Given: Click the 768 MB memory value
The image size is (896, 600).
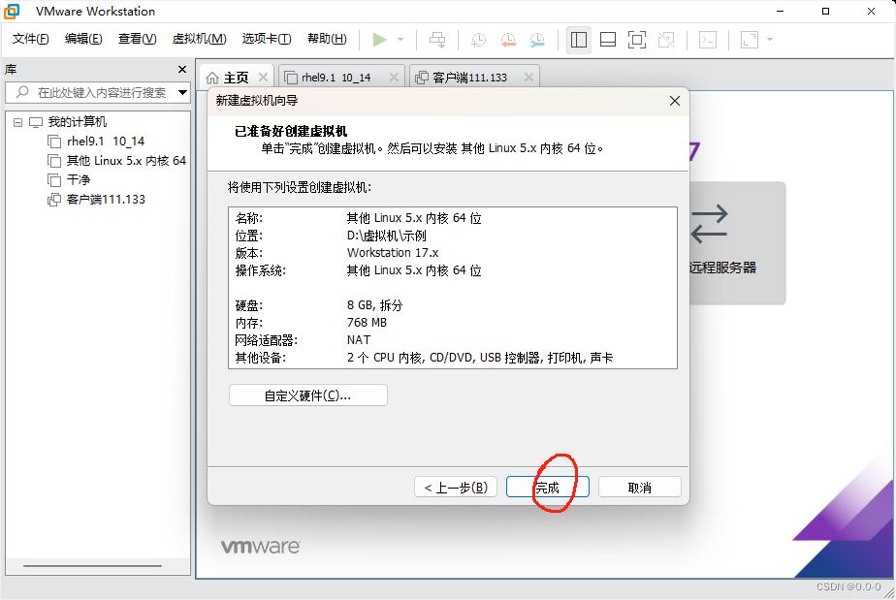Looking at the screenshot, I should (367, 322).
